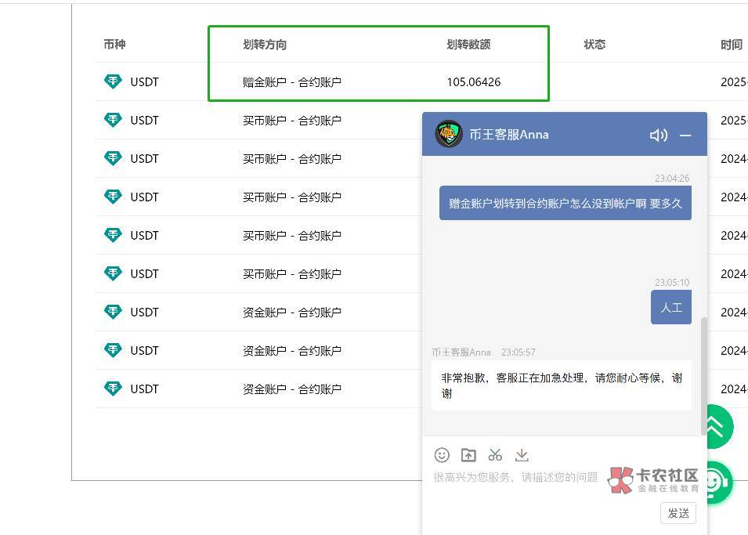748x535 pixels.
Task: Click the 币王客服 tiger avatar
Action: point(449,134)
